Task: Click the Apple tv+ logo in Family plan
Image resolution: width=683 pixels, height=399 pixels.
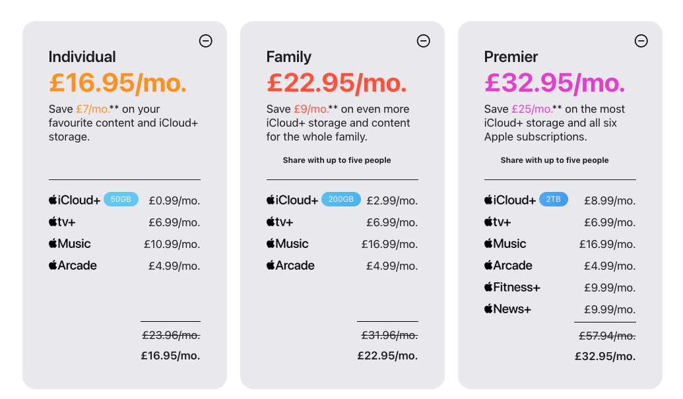Action: [280, 222]
